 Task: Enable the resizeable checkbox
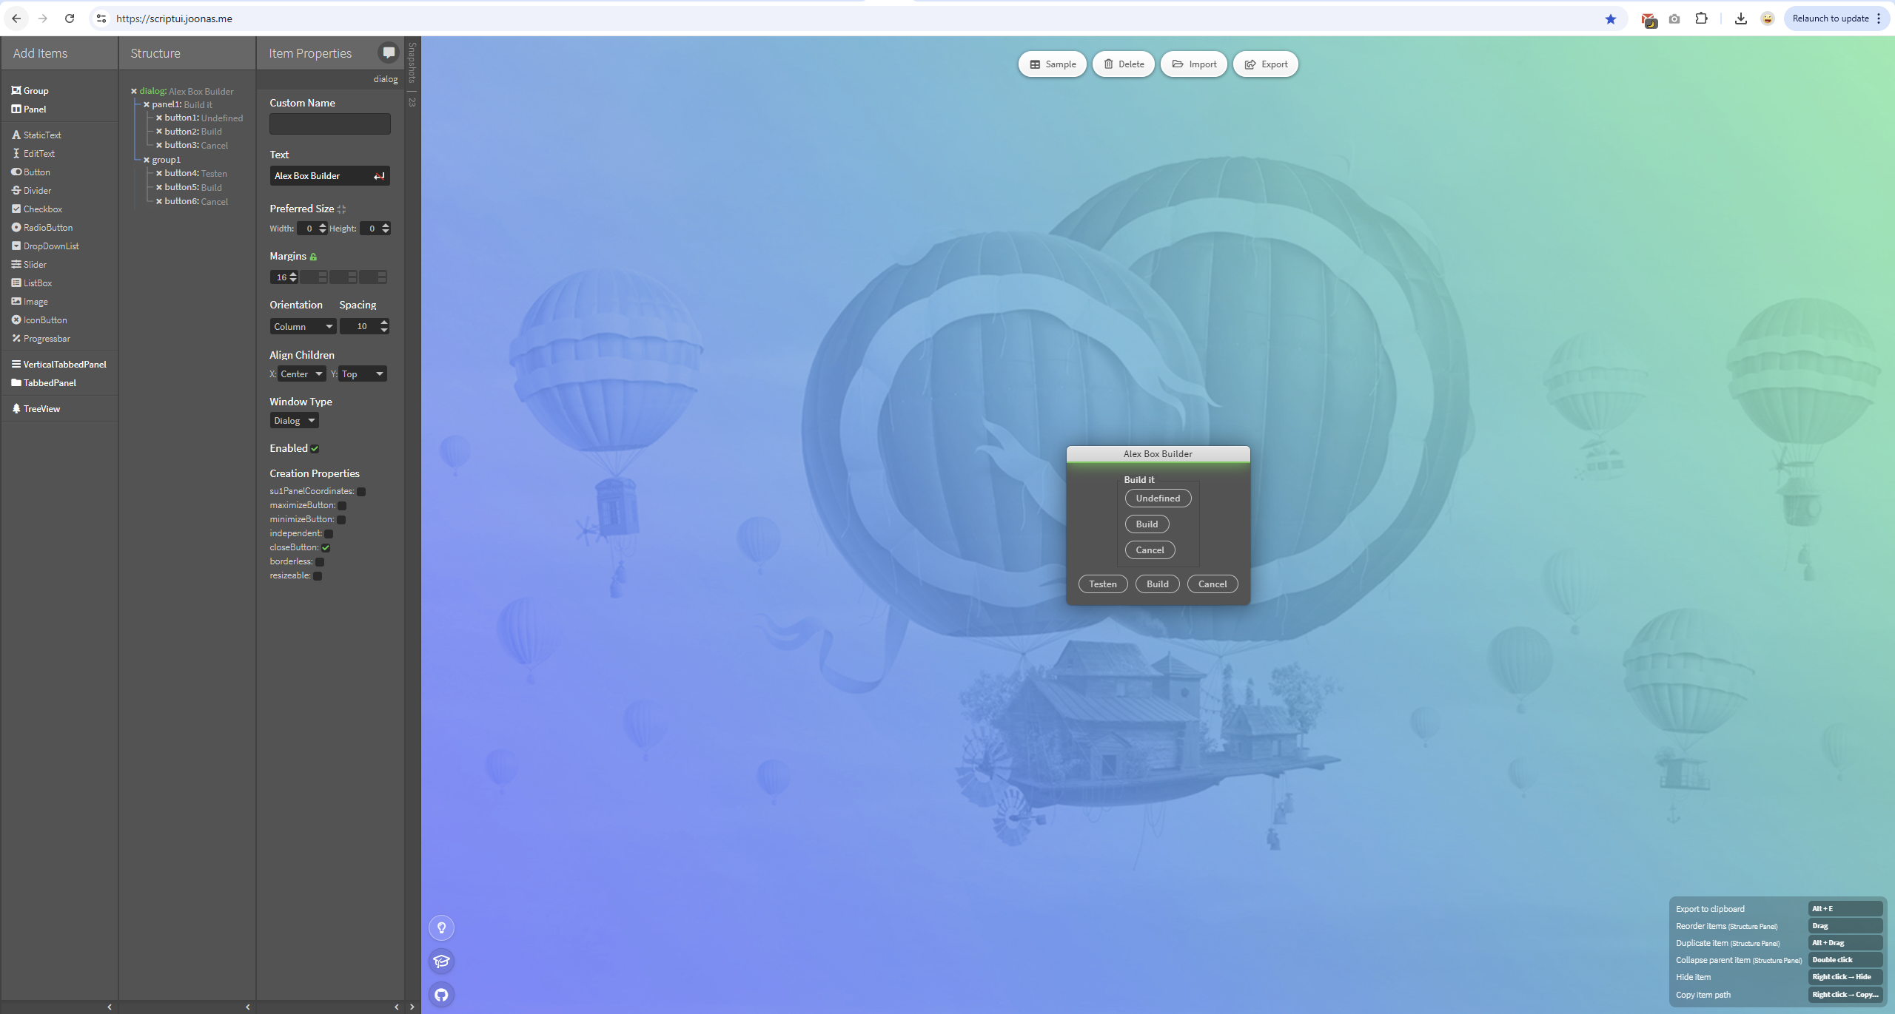[x=318, y=576]
